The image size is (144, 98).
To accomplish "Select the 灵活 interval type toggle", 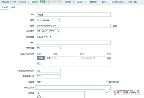I will click(41, 58).
